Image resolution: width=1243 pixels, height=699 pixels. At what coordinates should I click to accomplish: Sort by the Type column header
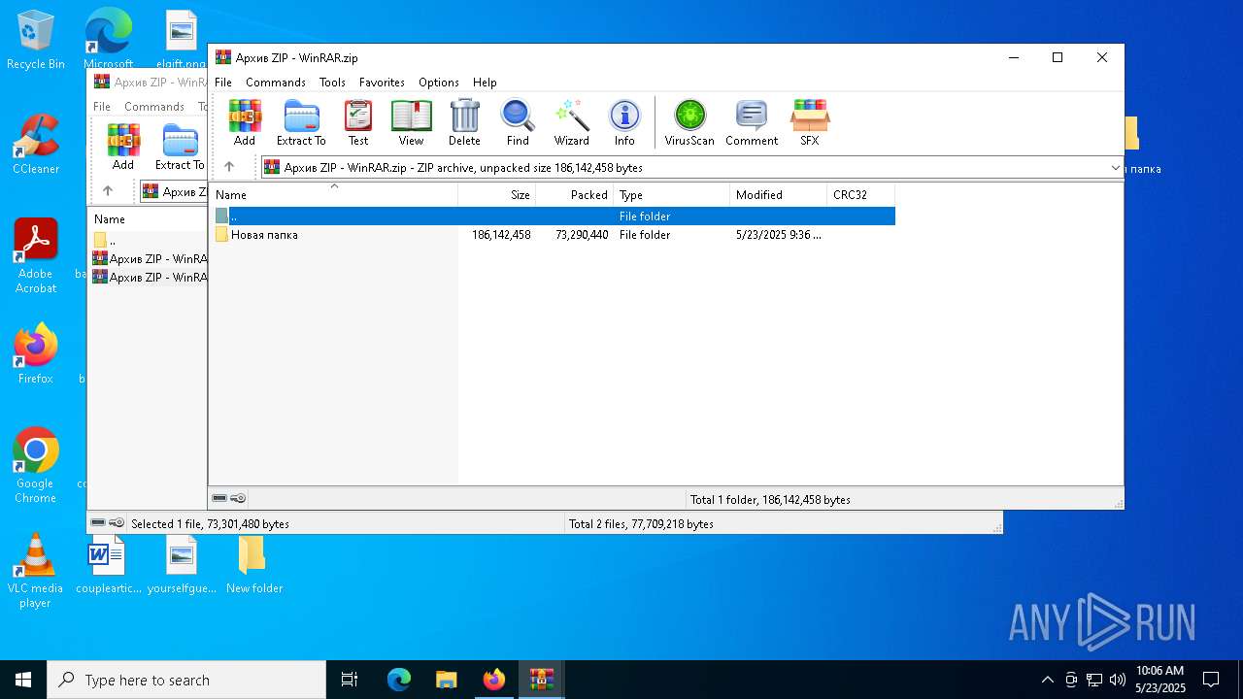[672, 194]
